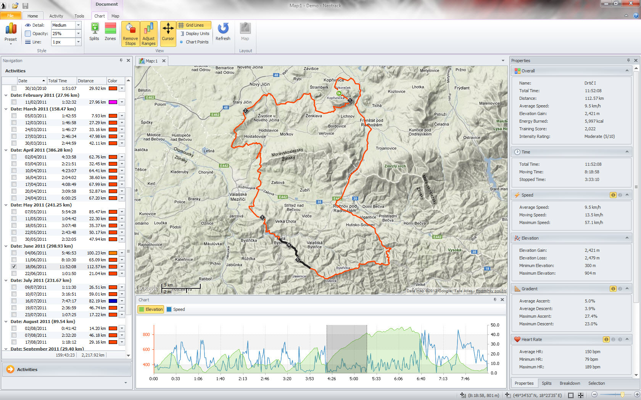Open the File menu
The height and width of the screenshot is (400, 641).
(x=10, y=16)
